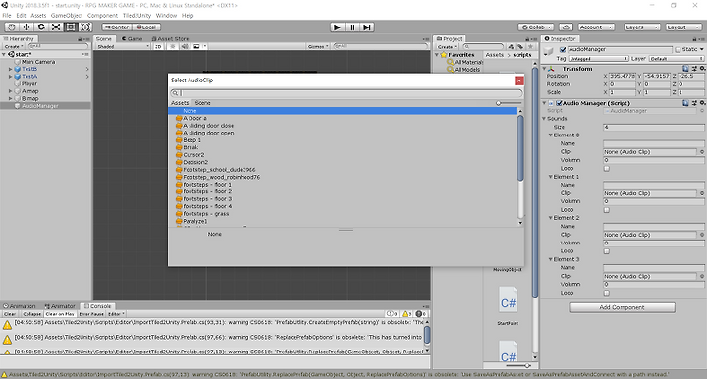The height and width of the screenshot is (379, 707).
Task: Click info message count in Console
Action: tap(392, 314)
